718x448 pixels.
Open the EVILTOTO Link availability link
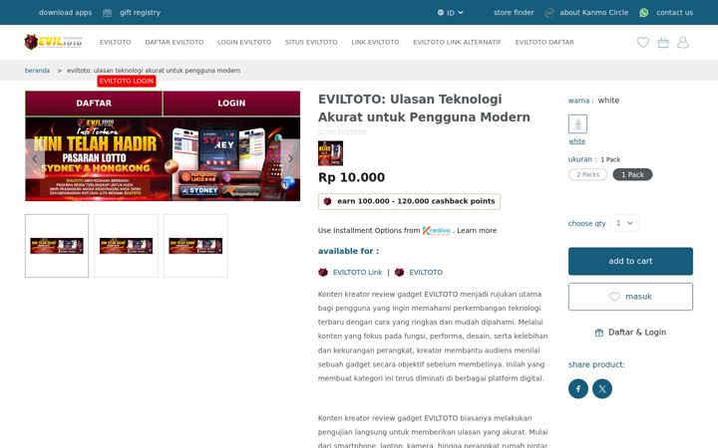(x=357, y=272)
